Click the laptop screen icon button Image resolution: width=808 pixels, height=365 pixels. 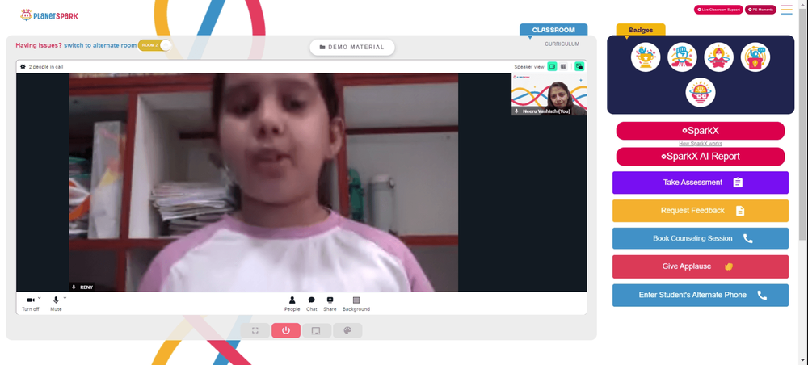[x=317, y=330]
